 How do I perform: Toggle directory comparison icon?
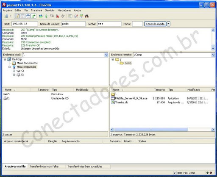point(76,16)
